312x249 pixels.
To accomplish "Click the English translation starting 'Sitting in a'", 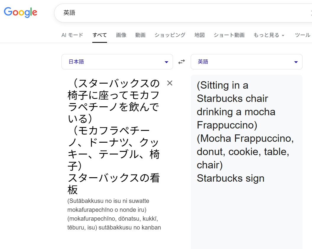I will (x=222, y=86).
